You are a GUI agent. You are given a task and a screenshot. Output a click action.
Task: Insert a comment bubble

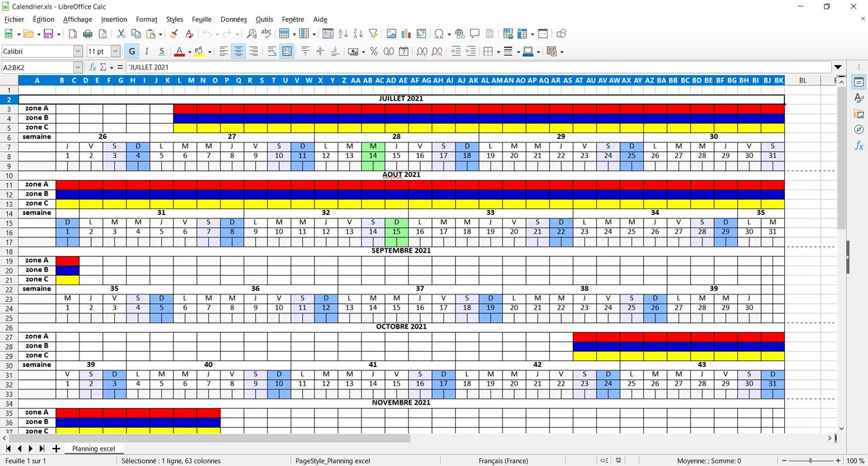(x=475, y=33)
